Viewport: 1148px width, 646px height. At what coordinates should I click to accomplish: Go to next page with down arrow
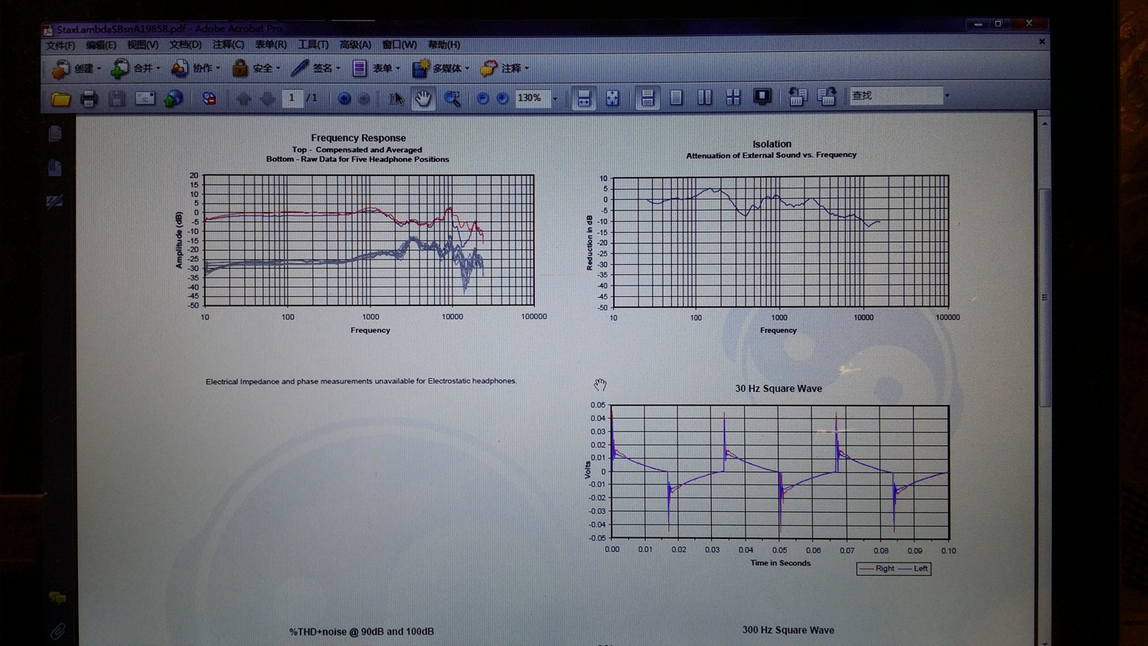pyautogui.click(x=267, y=98)
